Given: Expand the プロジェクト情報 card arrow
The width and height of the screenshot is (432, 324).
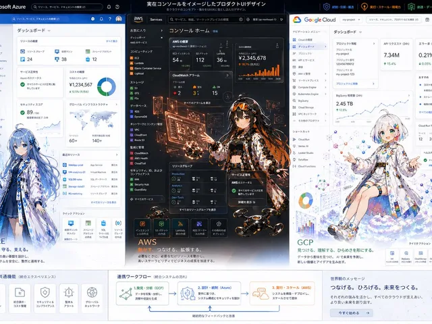Looking at the screenshot, I should pyautogui.click(x=374, y=43).
